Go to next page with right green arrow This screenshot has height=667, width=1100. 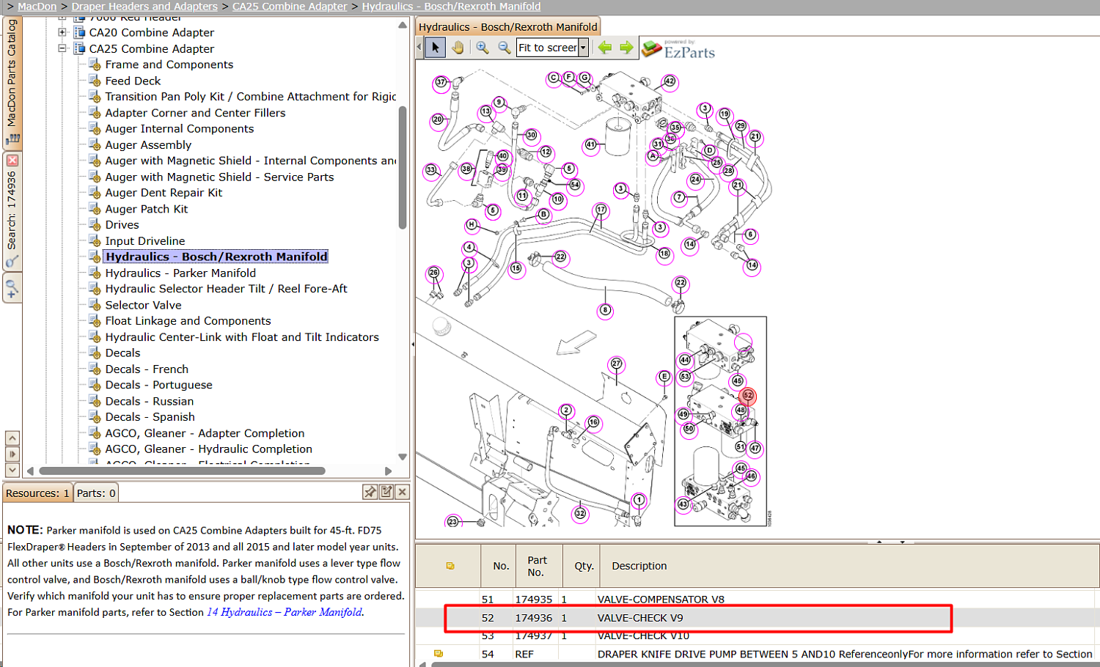click(626, 48)
